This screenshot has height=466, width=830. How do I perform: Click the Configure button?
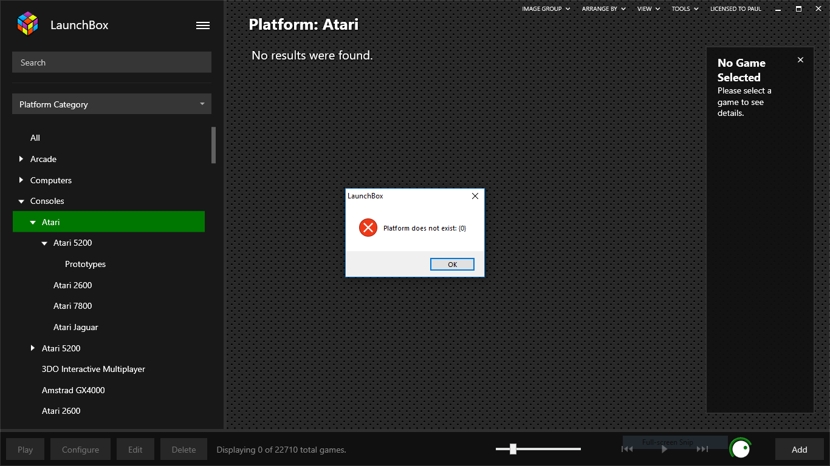[80, 450]
